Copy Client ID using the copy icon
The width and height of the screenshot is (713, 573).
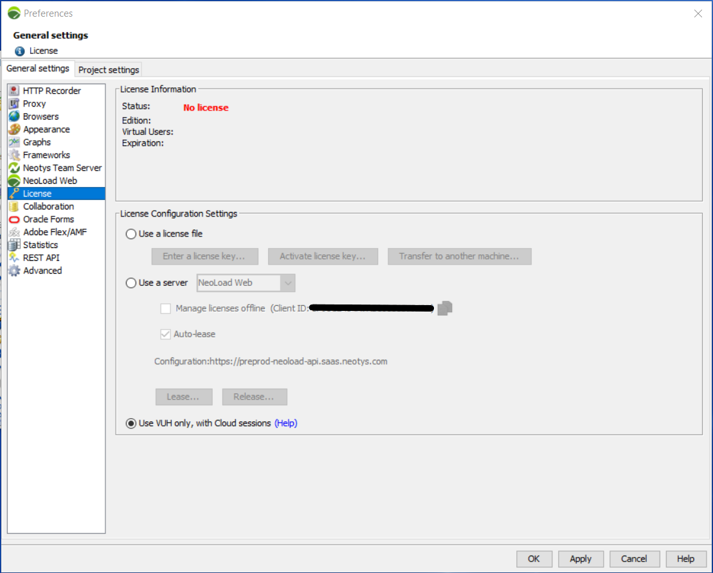pyautogui.click(x=445, y=308)
